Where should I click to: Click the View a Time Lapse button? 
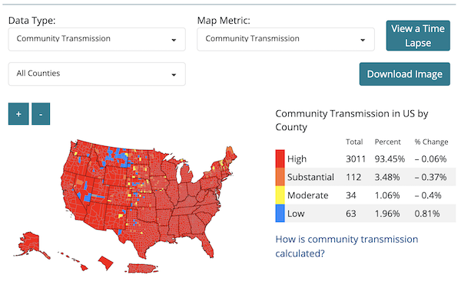click(x=418, y=35)
